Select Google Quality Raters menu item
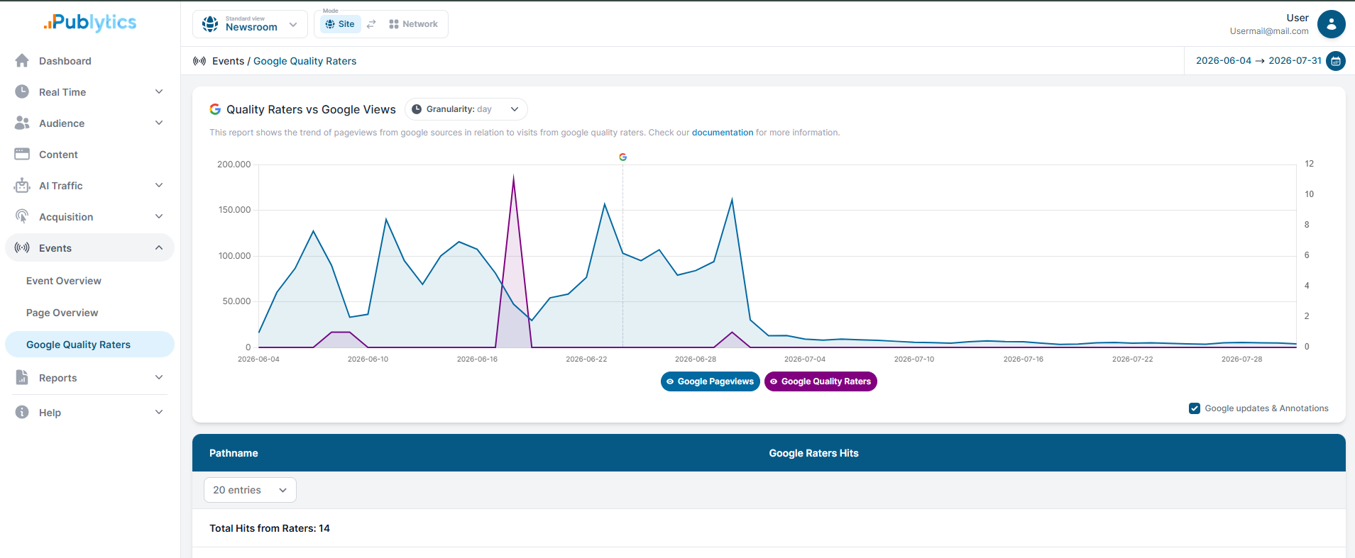This screenshot has height=558, width=1355. click(x=89, y=345)
